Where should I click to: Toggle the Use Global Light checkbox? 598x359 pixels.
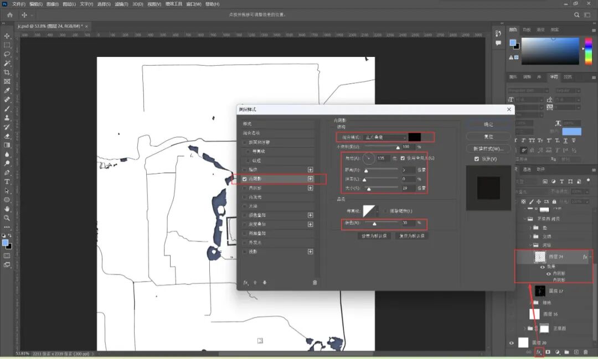pyautogui.click(x=403, y=158)
